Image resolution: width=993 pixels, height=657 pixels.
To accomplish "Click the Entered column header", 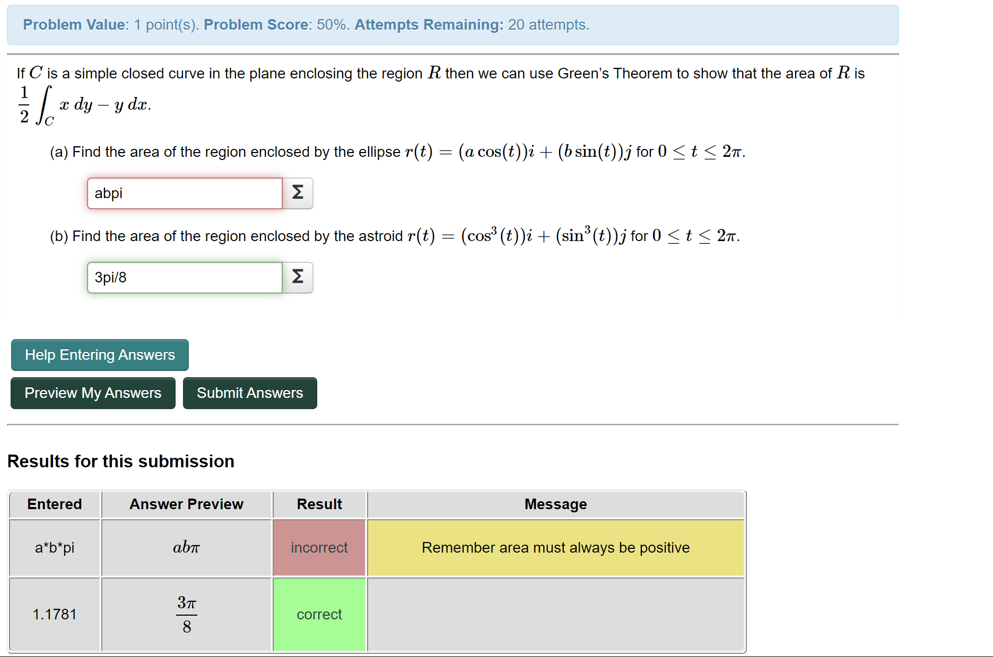I will coord(54,504).
